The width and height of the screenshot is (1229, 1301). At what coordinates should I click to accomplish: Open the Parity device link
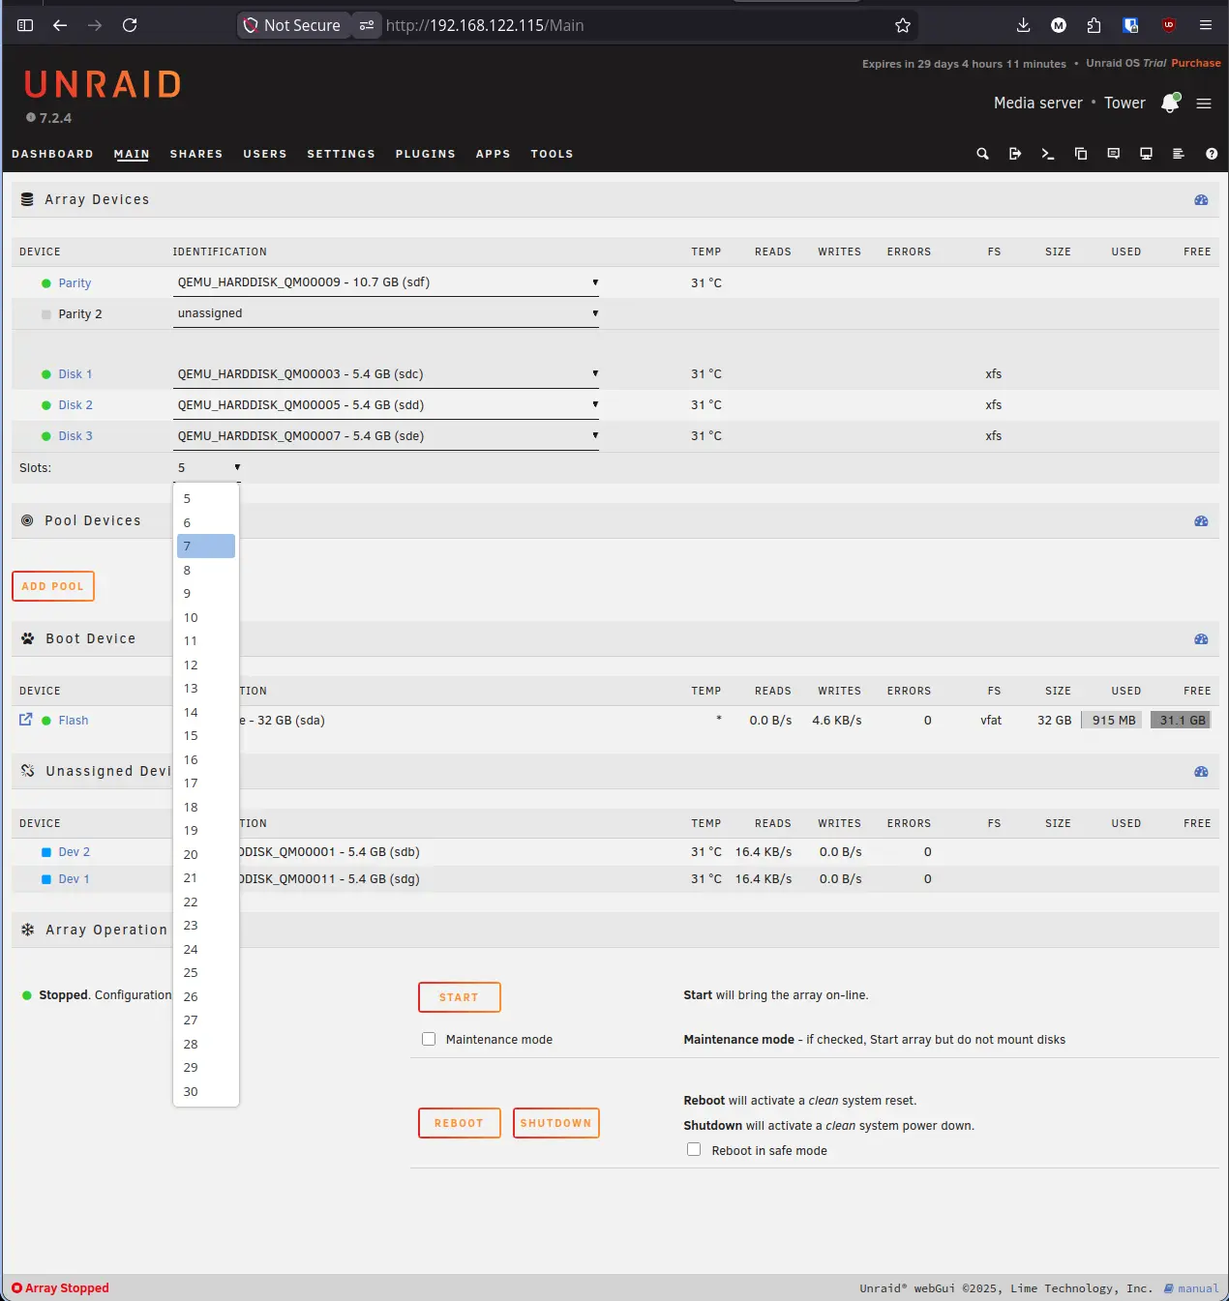75,283
